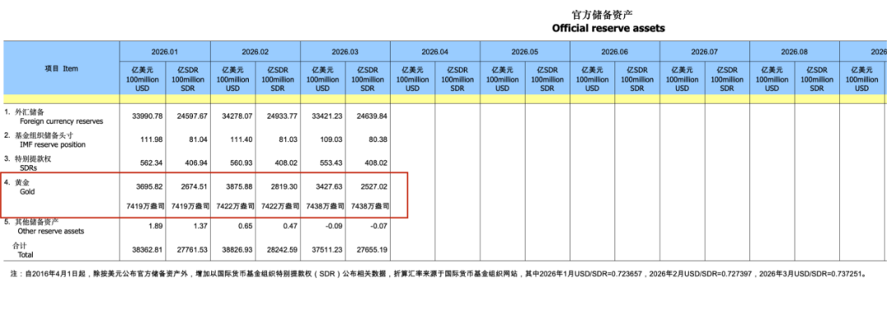Viewport: 887px width, 311px height.
Task: Select the foreign reserves value 34278.07
Action: tap(237, 116)
